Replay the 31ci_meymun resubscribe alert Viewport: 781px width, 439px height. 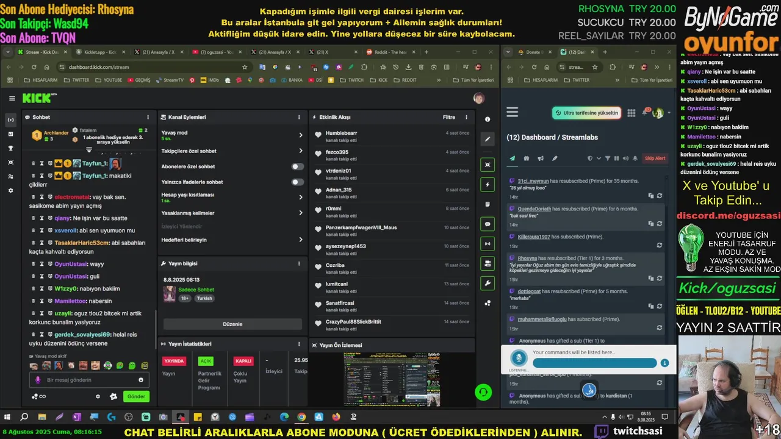(659, 196)
